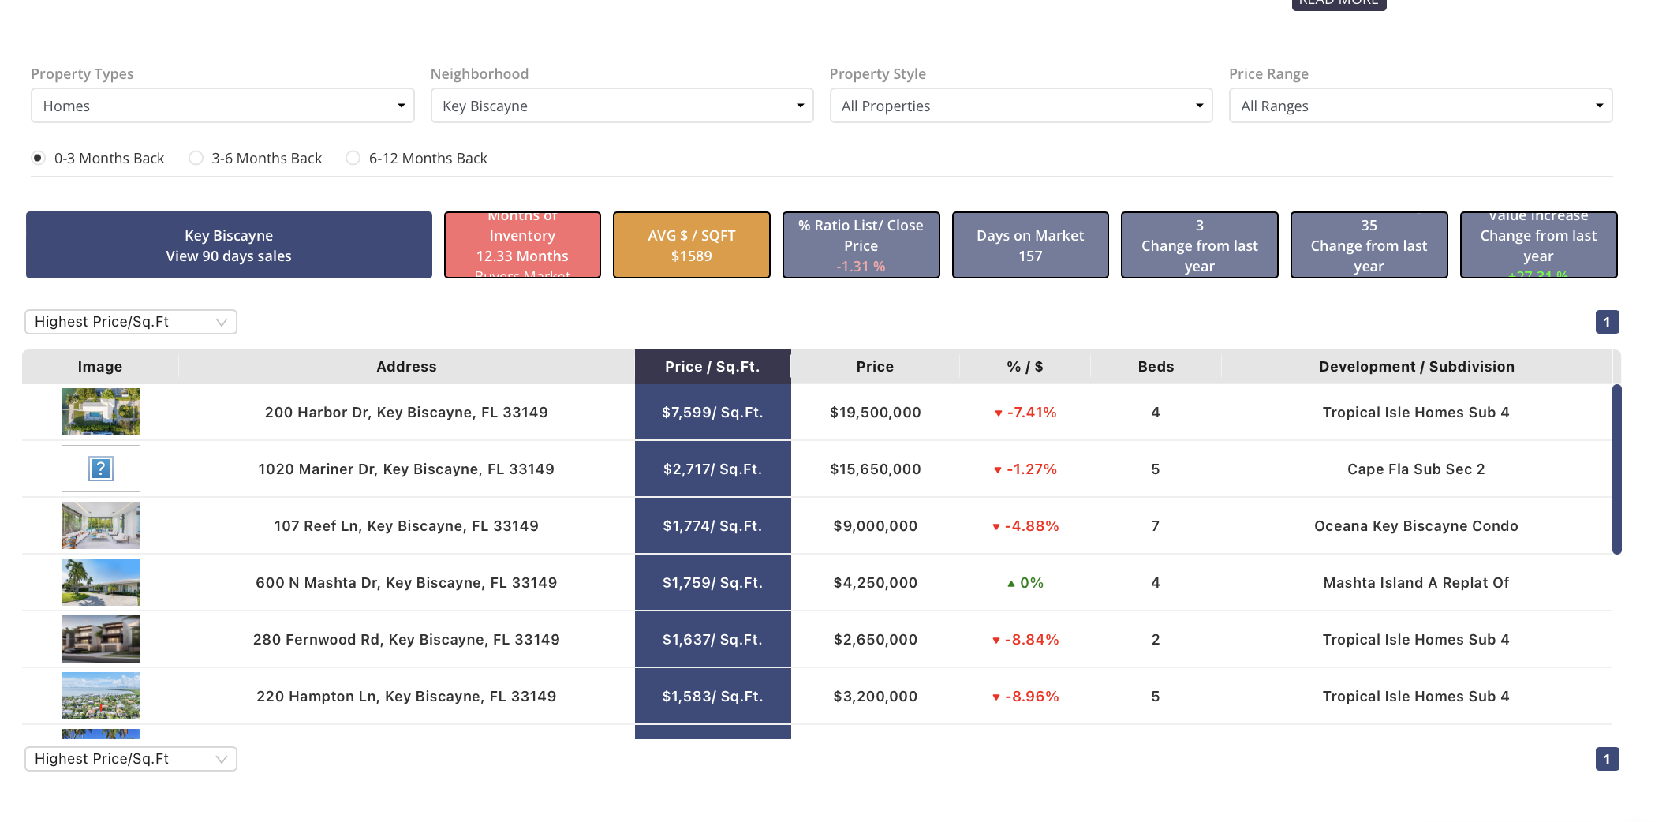Open thumbnail of 220 Hampton Ln listing
This screenshot has height=822, width=1666.
pos(101,696)
